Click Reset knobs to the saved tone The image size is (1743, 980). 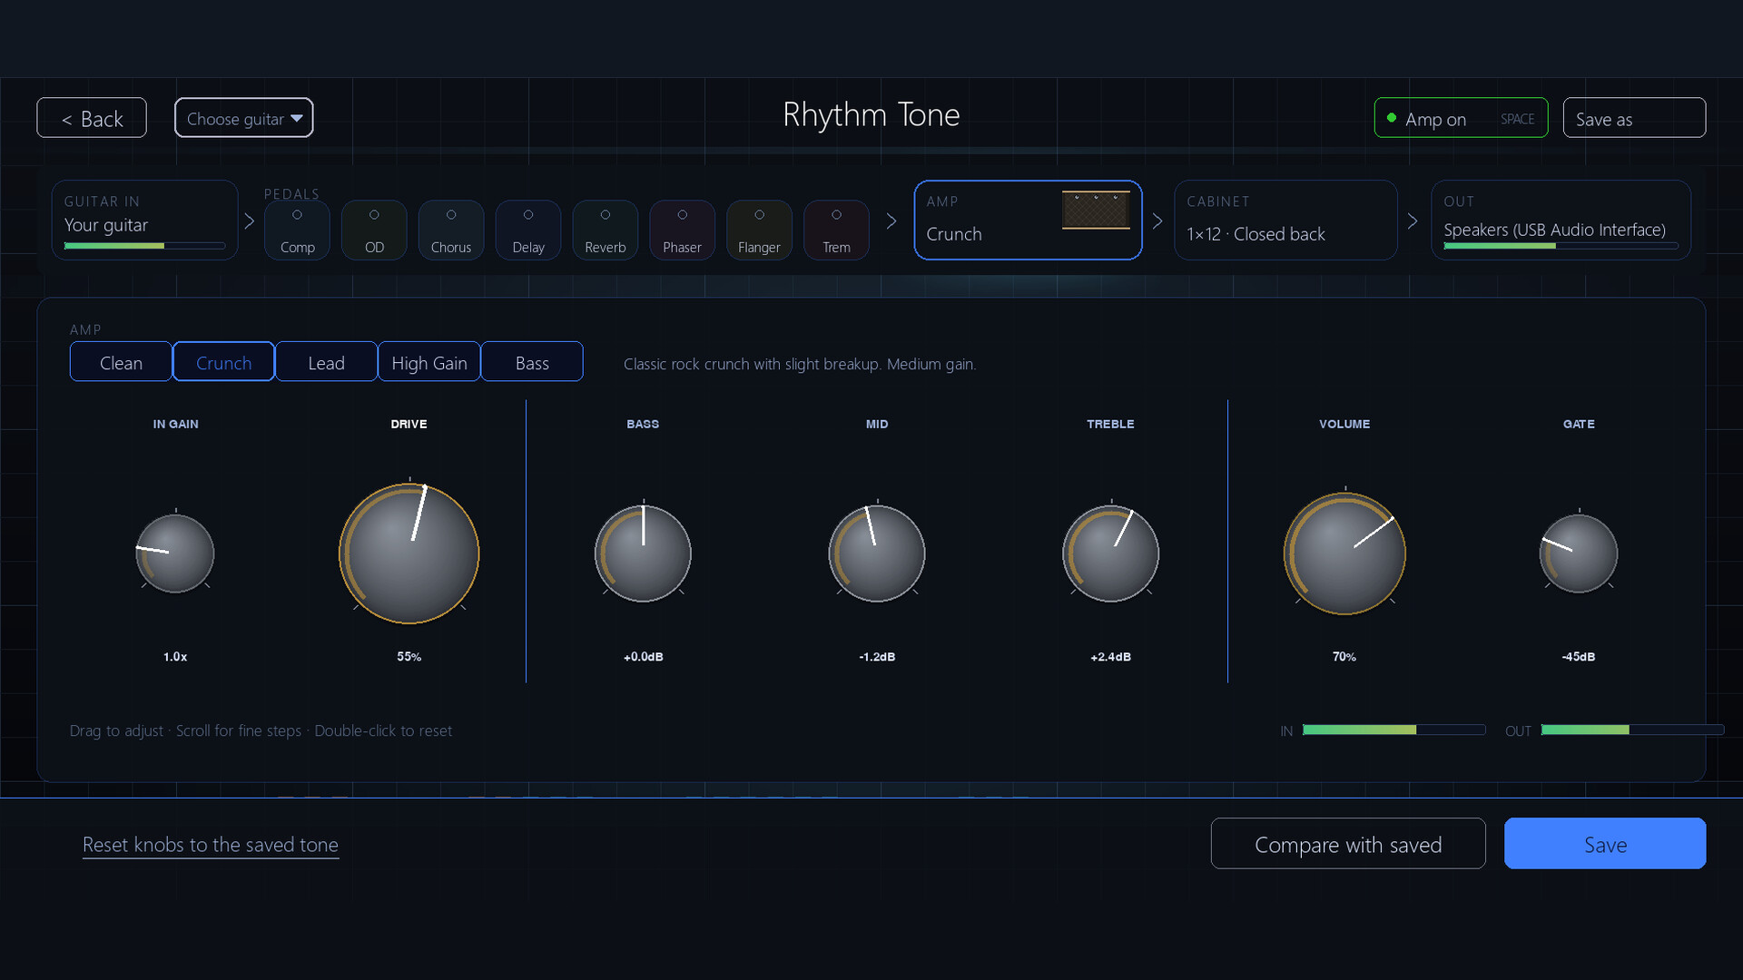tap(211, 845)
